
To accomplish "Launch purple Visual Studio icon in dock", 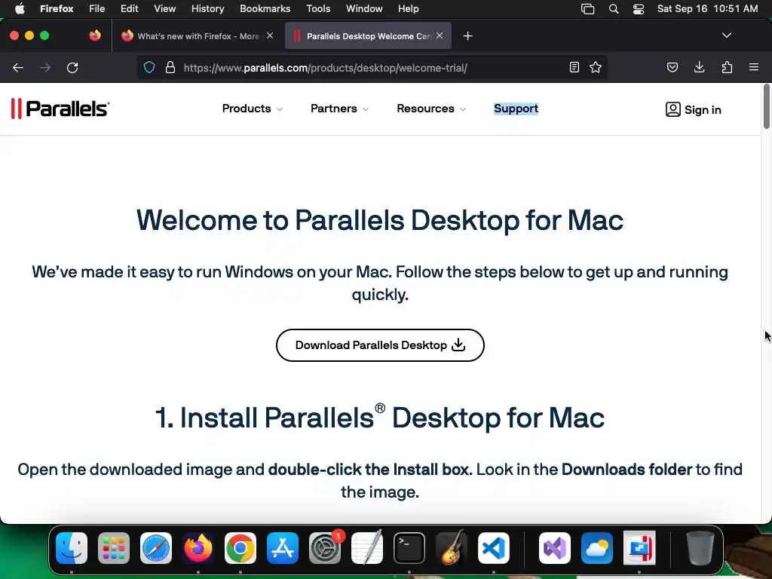I will 555,548.
